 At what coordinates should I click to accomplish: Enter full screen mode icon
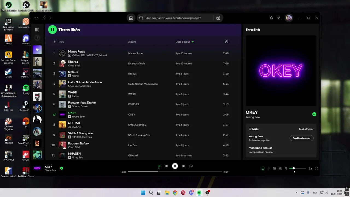coord(317,168)
